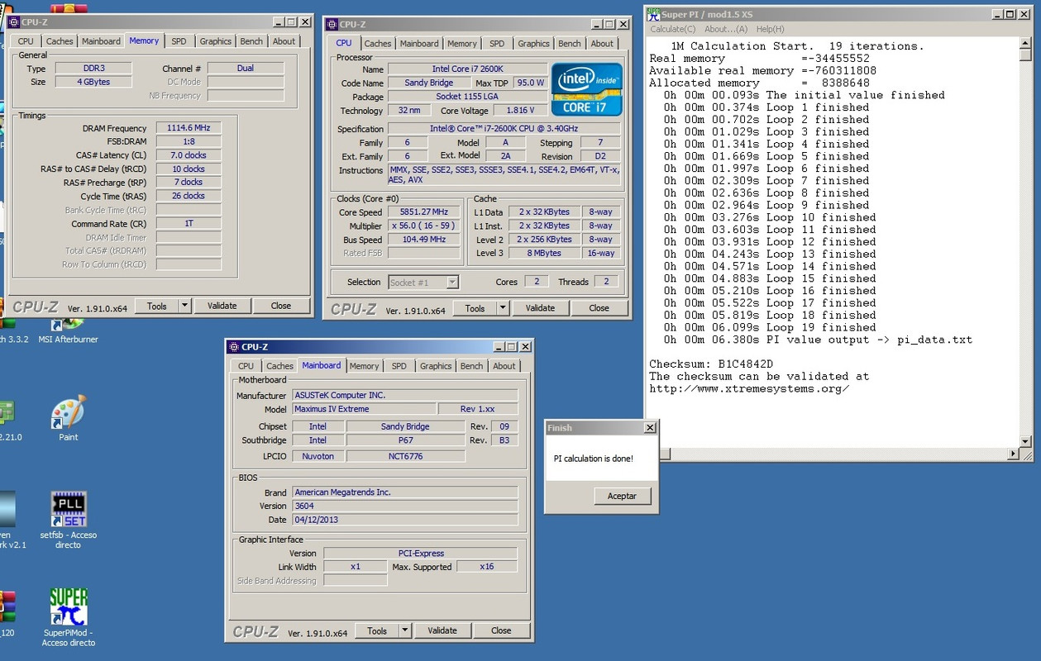Click Validate in the Mainboard window
This screenshot has width=1041, height=661.
(442, 630)
